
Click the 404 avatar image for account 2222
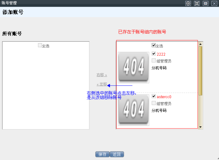click(x=133, y=67)
